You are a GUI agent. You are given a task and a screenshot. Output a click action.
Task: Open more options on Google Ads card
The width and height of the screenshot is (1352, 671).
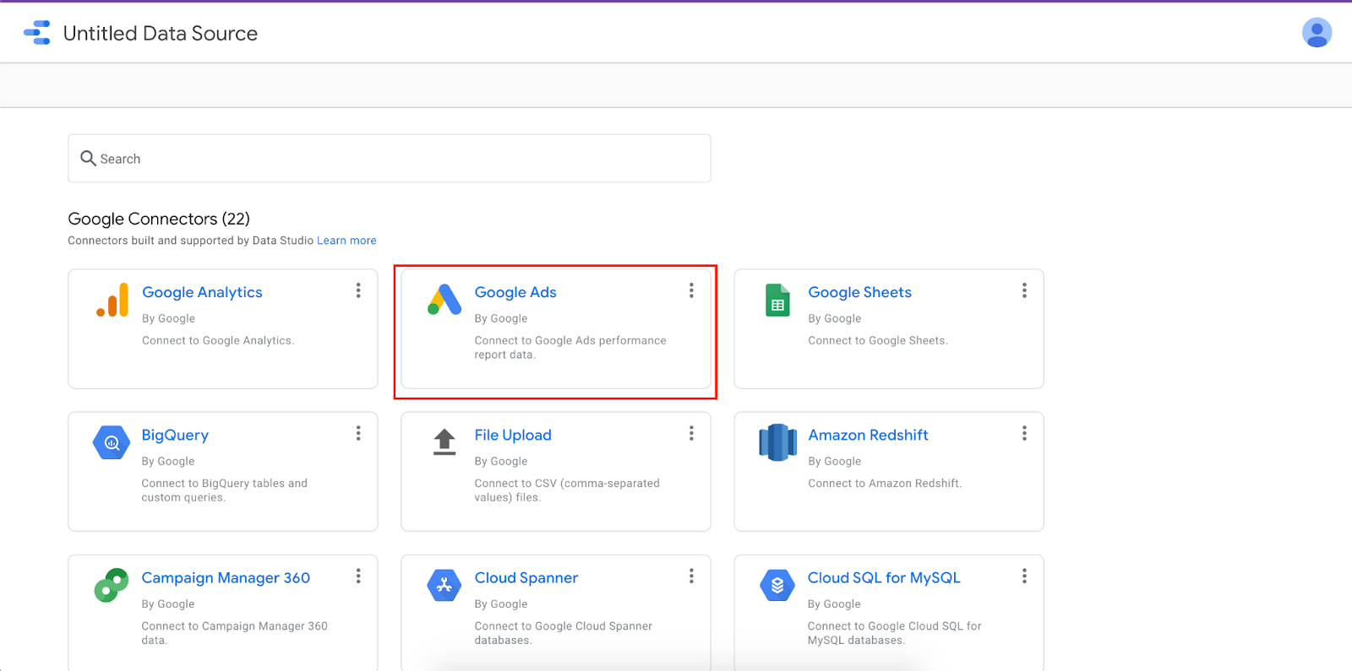[x=691, y=290]
